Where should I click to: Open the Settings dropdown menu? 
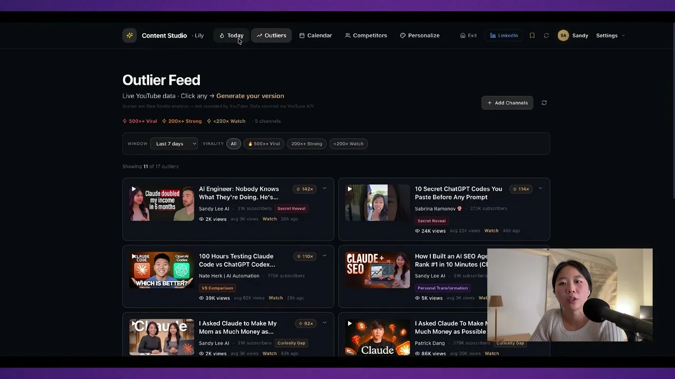[x=610, y=35]
